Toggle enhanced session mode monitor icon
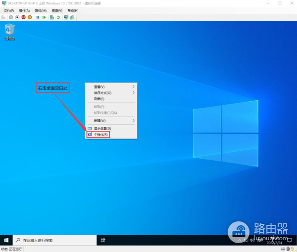Viewport: 297px width, 252px height. [x=66, y=17]
